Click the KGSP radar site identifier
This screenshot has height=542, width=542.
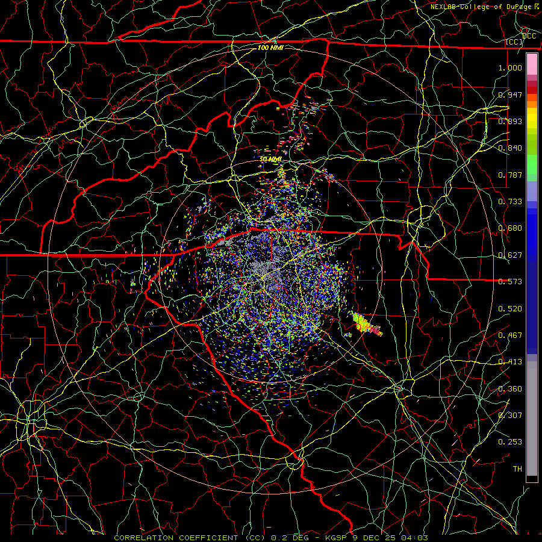pos(336,538)
